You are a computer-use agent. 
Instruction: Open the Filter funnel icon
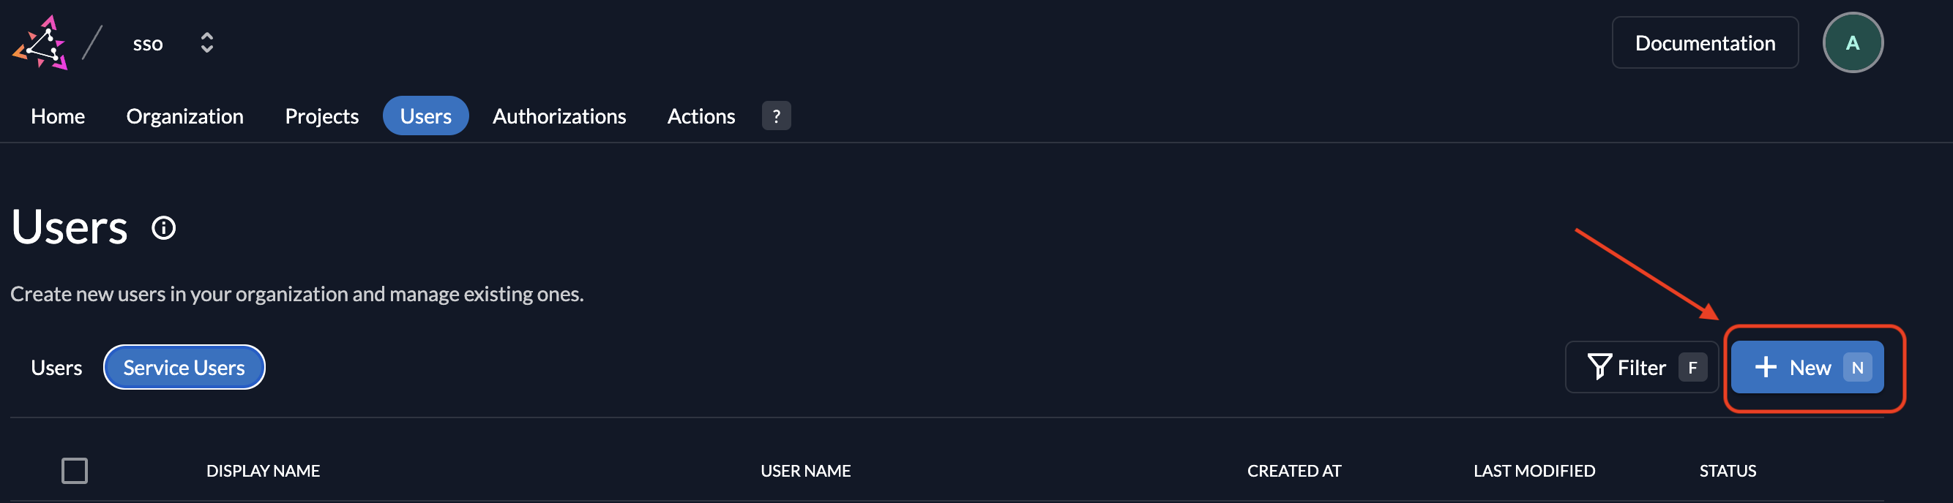click(x=1599, y=368)
